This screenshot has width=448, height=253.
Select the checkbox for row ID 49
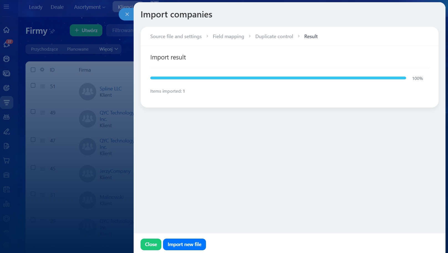[x=33, y=112]
